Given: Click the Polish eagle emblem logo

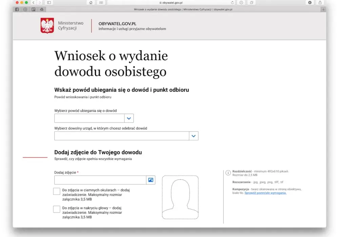Looking at the screenshot, I should point(47,26).
